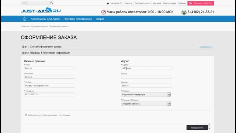This screenshot has height=133, width=236.
Task: Click the E-Mail input field
Action: 49,86
